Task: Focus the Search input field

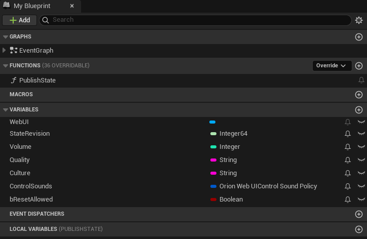Action: [x=195, y=20]
